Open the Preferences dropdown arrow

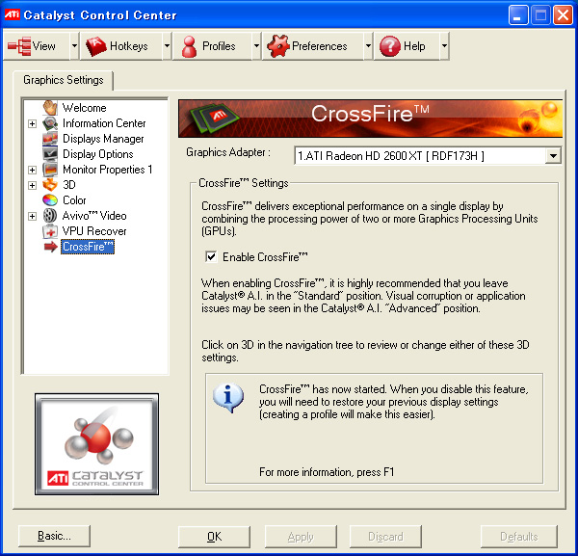pyautogui.click(x=368, y=46)
